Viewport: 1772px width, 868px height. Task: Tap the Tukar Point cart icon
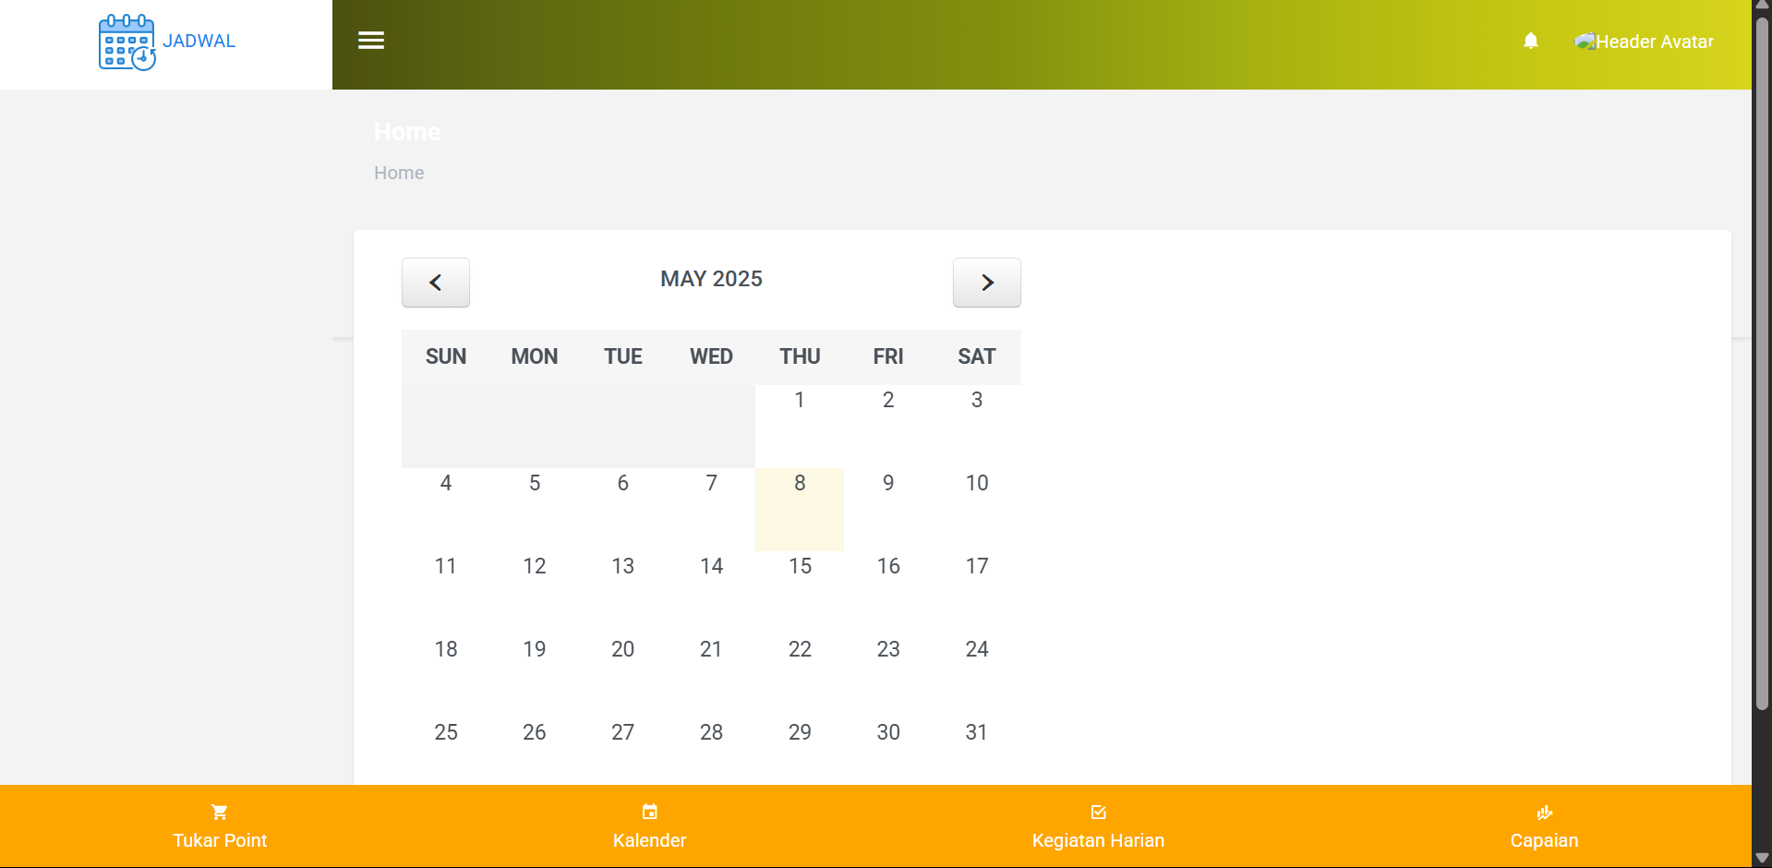tap(219, 813)
